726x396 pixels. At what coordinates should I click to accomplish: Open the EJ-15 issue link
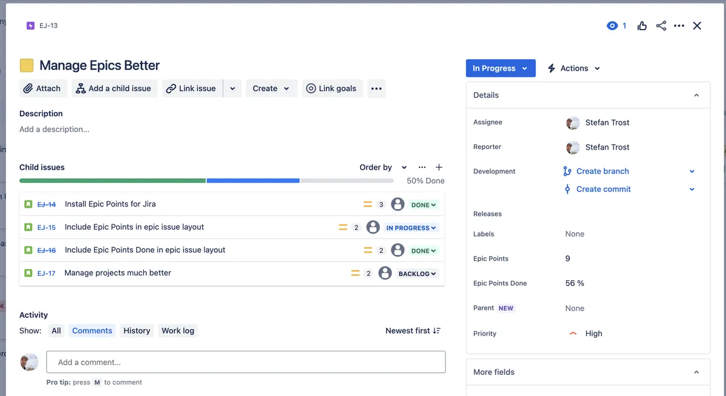pos(47,228)
